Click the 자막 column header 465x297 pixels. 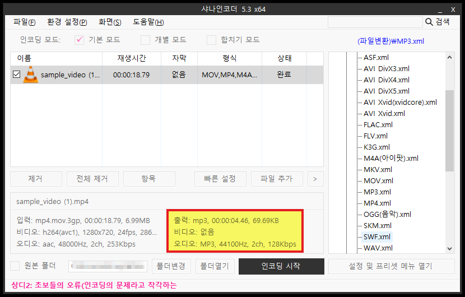[x=179, y=58]
